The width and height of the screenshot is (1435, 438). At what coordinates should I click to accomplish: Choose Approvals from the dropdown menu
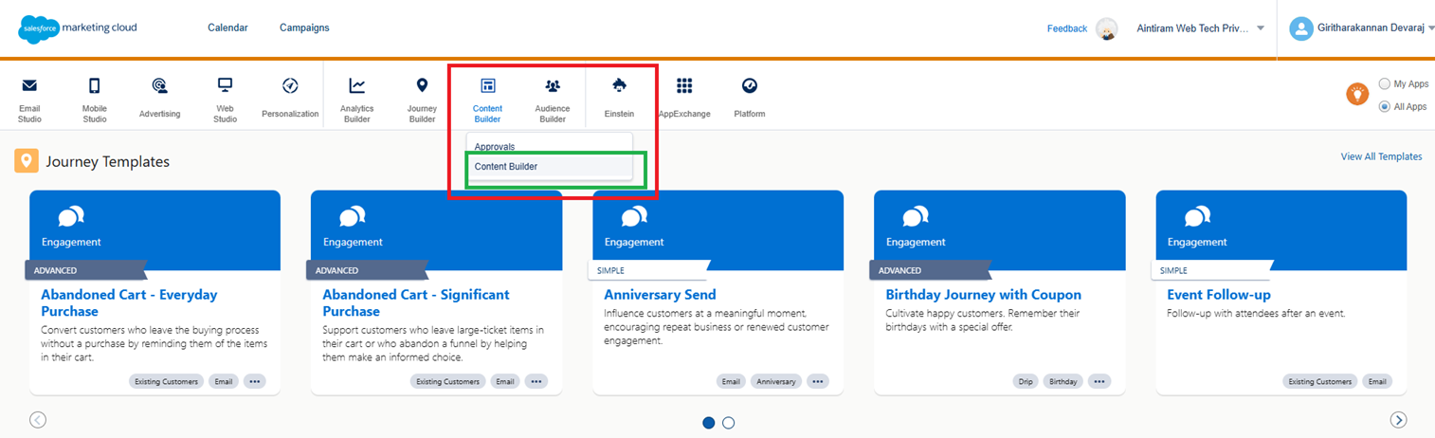click(x=495, y=147)
